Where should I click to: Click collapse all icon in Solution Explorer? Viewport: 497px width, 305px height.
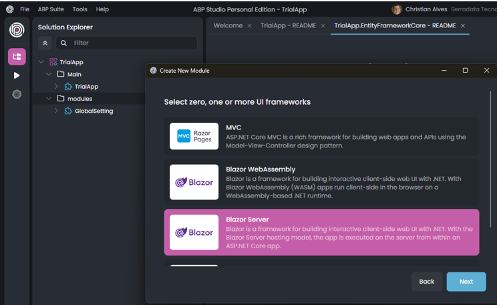45,43
